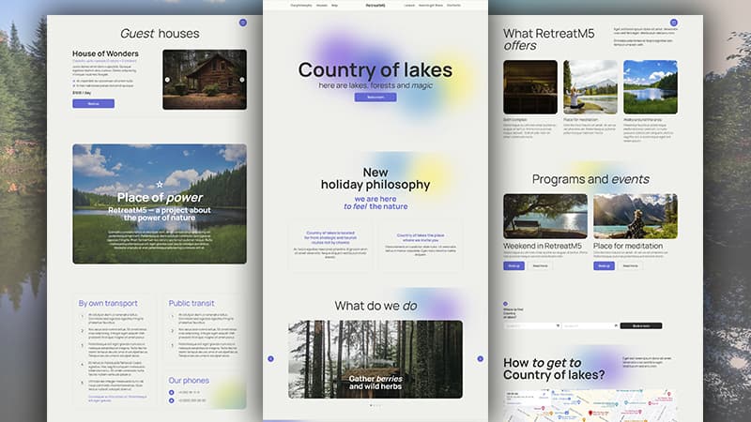Viewport: 751px width, 422px height.
Task: Click the round purple menu icon beside What RetreatM5 offers
Action: tap(673, 22)
